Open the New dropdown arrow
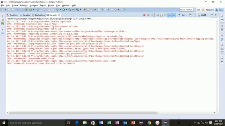This screenshot has width=225, height=126. point(6,10)
